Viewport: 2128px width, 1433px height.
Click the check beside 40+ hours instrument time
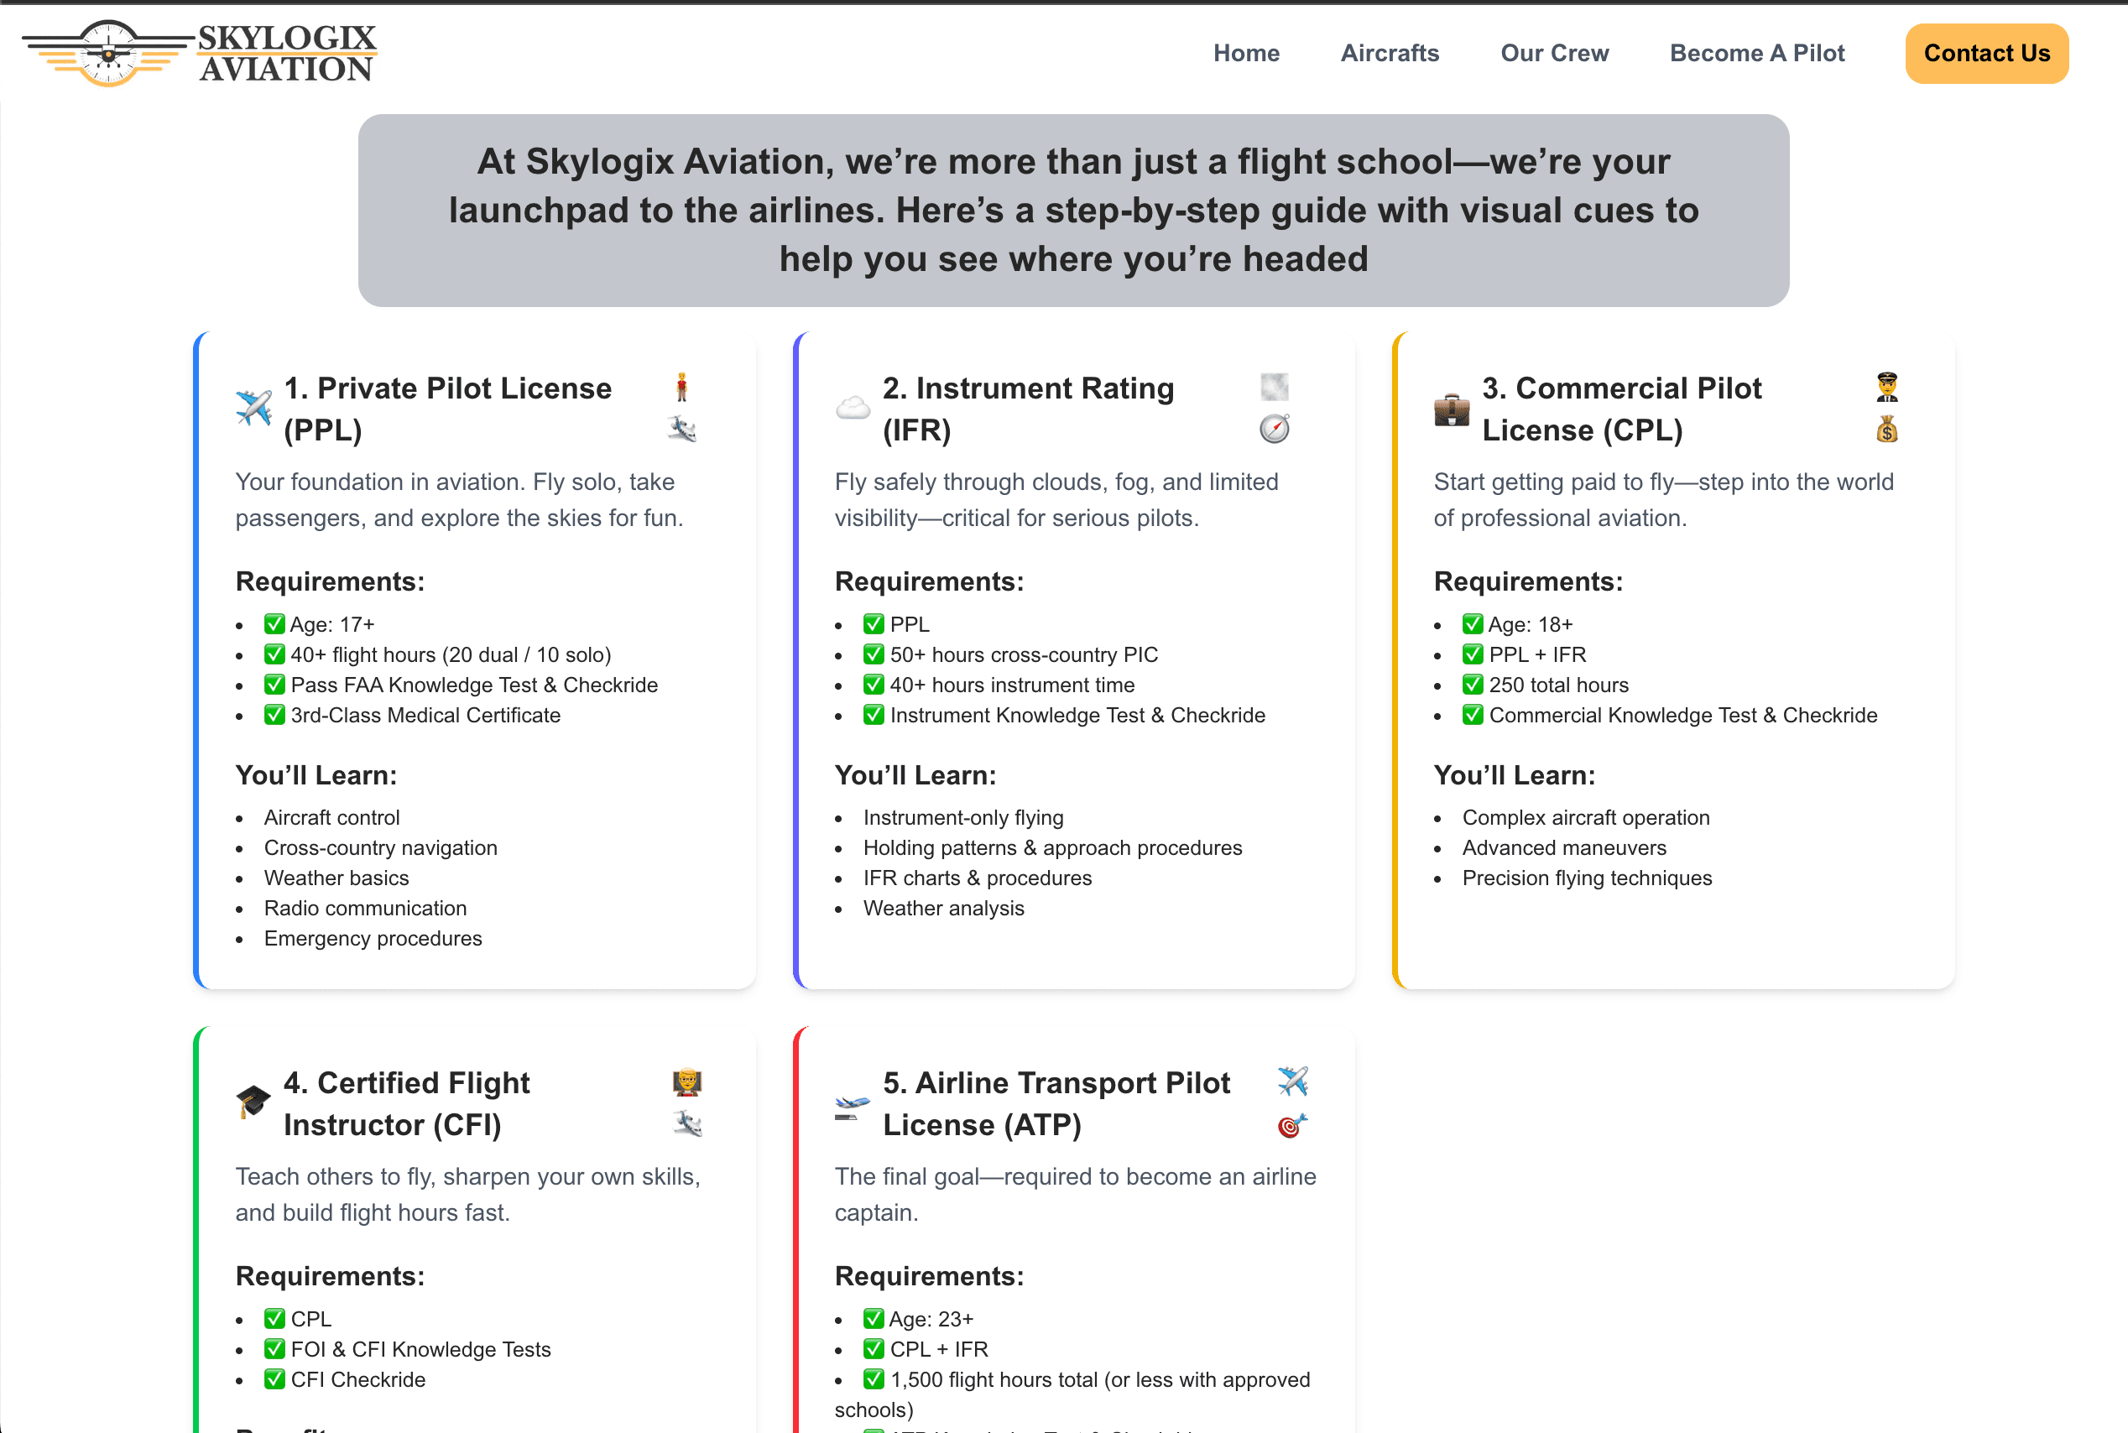click(x=874, y=685)
